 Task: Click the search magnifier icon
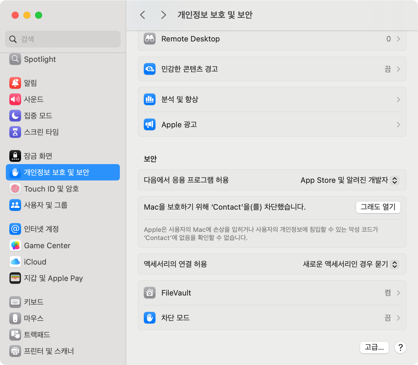(x=13, y=39)
